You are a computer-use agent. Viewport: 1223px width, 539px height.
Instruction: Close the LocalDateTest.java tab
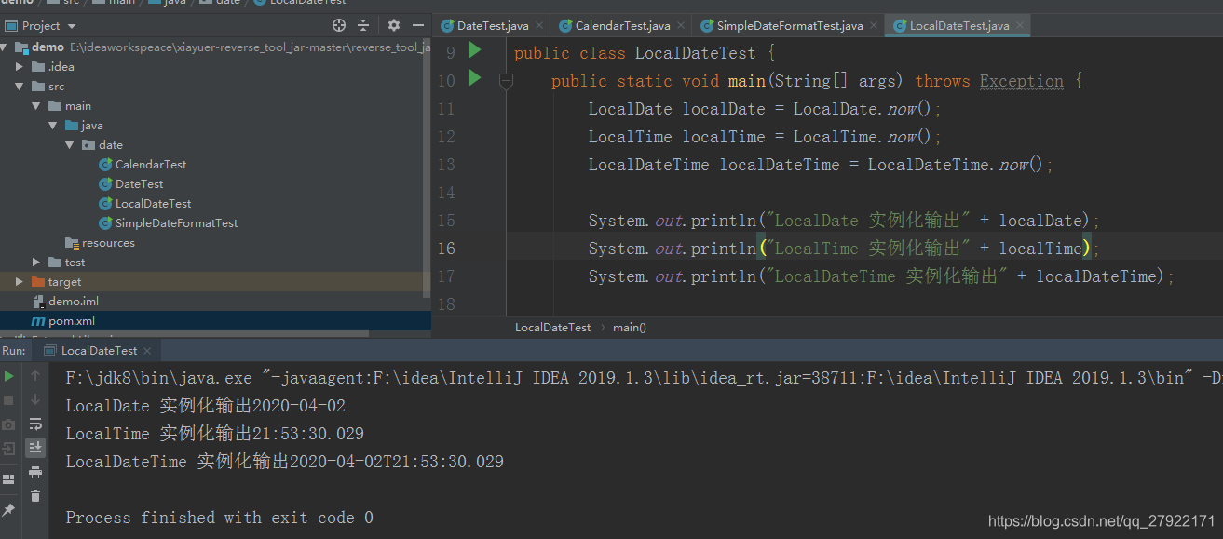1020,26
